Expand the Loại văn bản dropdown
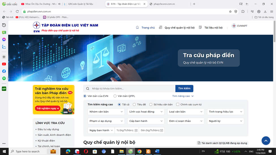 pyautogui.click(x=185, y=112)
